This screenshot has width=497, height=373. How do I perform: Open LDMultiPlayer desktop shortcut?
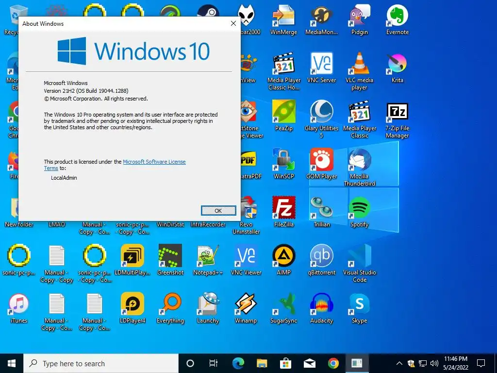point(133,260)
